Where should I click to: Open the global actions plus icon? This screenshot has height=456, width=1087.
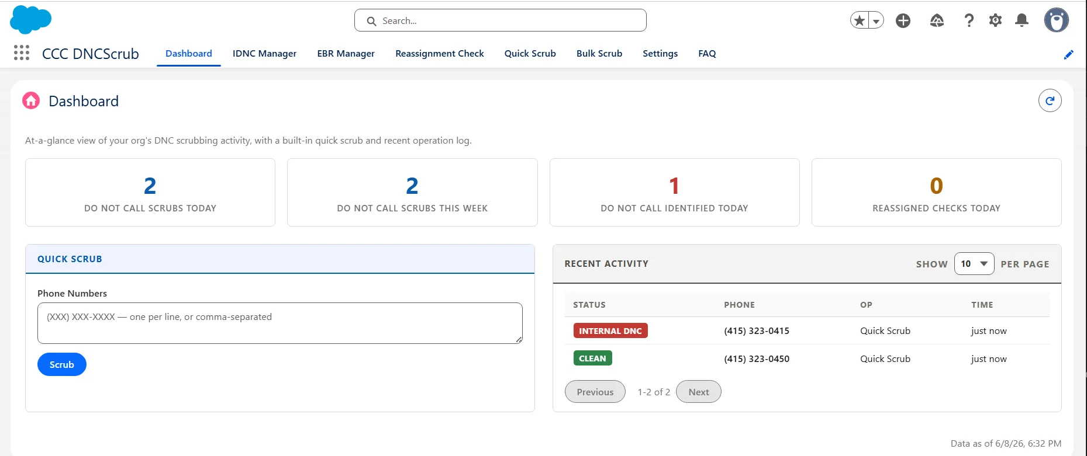click(x=903, y=20)
